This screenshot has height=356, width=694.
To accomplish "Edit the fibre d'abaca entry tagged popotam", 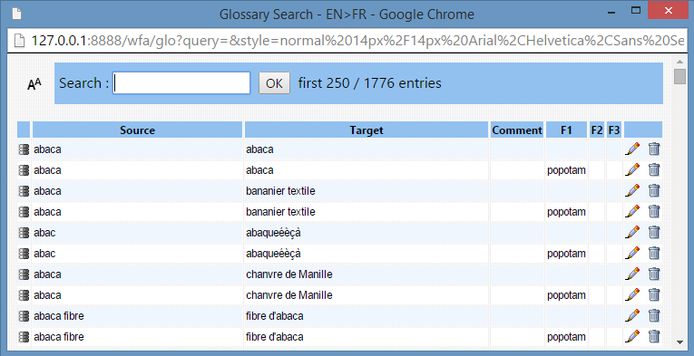I will tap(632, 336).
